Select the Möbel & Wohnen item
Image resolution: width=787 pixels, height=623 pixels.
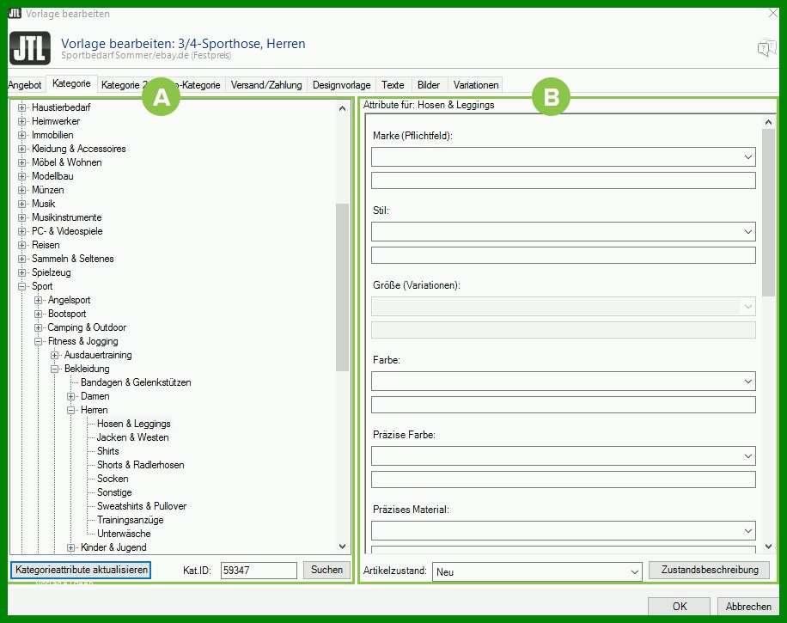coord(66,162)
